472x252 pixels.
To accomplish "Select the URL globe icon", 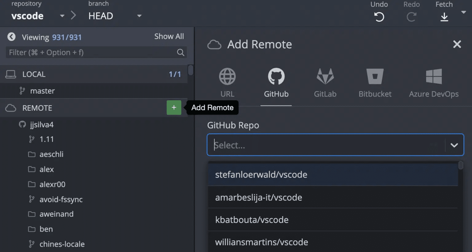I will coord(227,76).
